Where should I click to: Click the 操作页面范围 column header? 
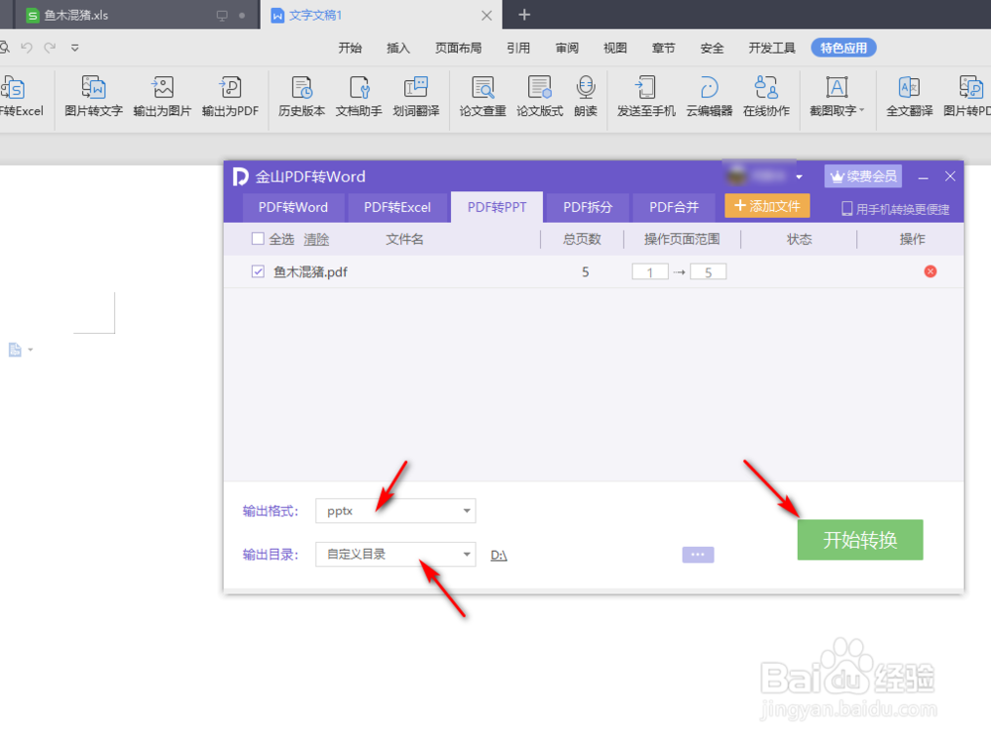coord(682,239)
